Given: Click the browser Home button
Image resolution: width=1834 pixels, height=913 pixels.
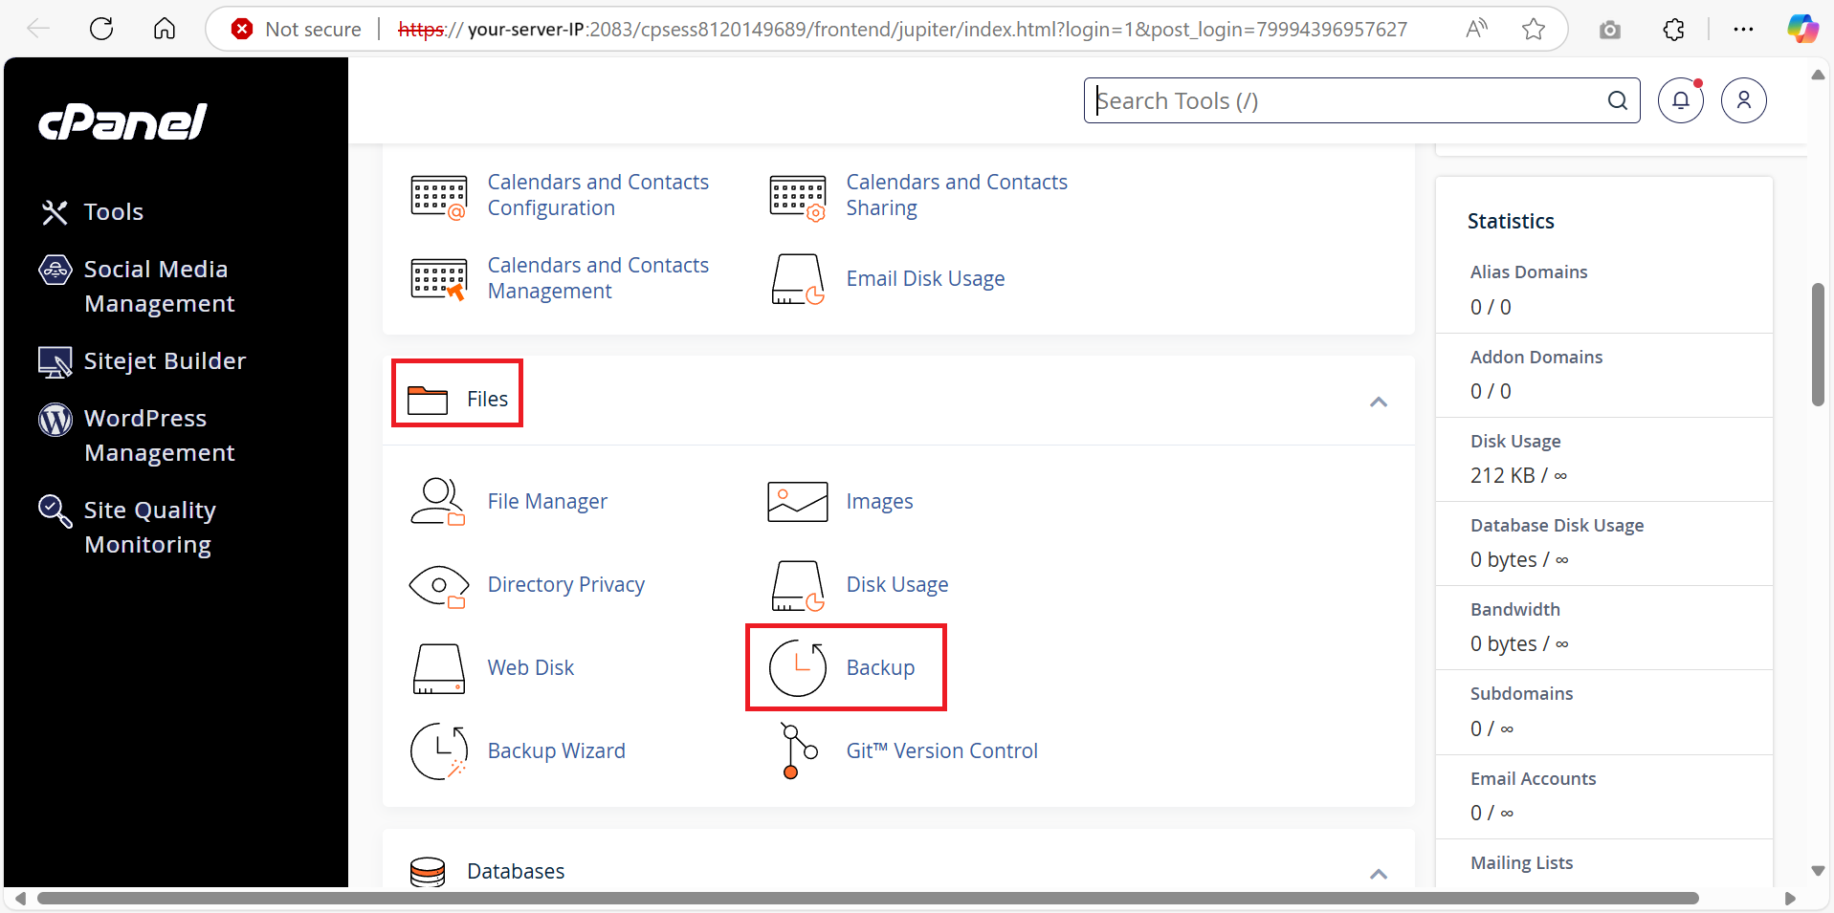Looking at the screenshot, I should (x=165, y=29).
